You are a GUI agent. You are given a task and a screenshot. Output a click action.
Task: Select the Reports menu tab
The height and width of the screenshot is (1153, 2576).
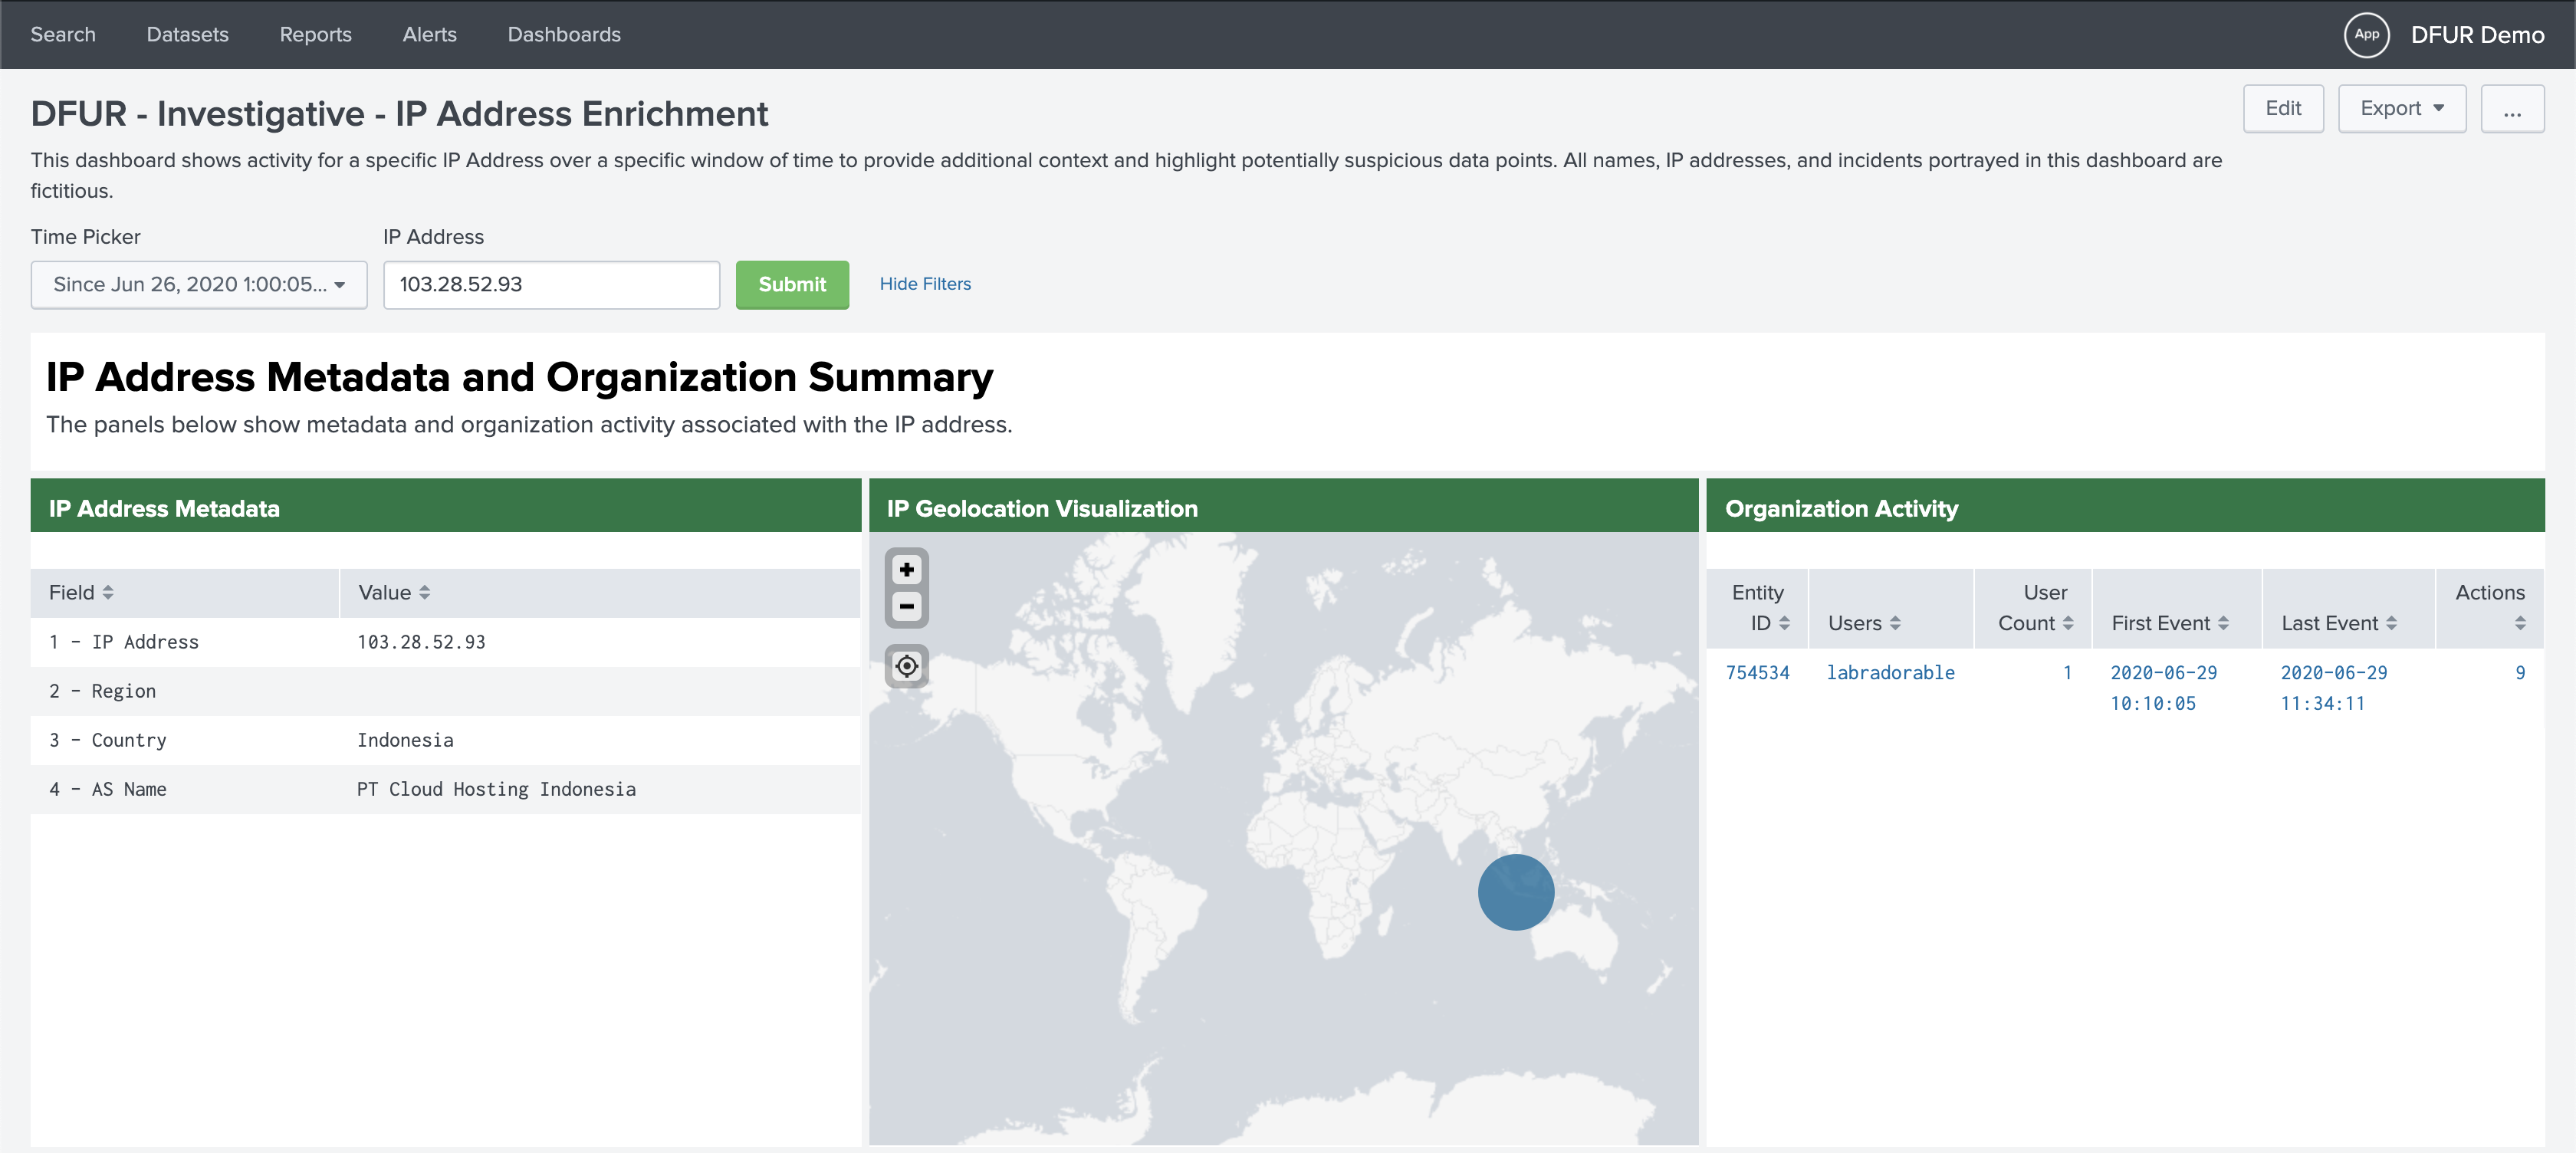[x=314, y=33]
